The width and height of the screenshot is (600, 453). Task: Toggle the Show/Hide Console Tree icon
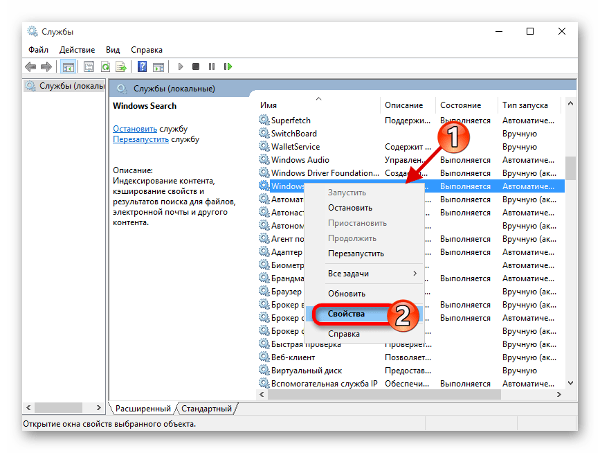coord(68,67)
